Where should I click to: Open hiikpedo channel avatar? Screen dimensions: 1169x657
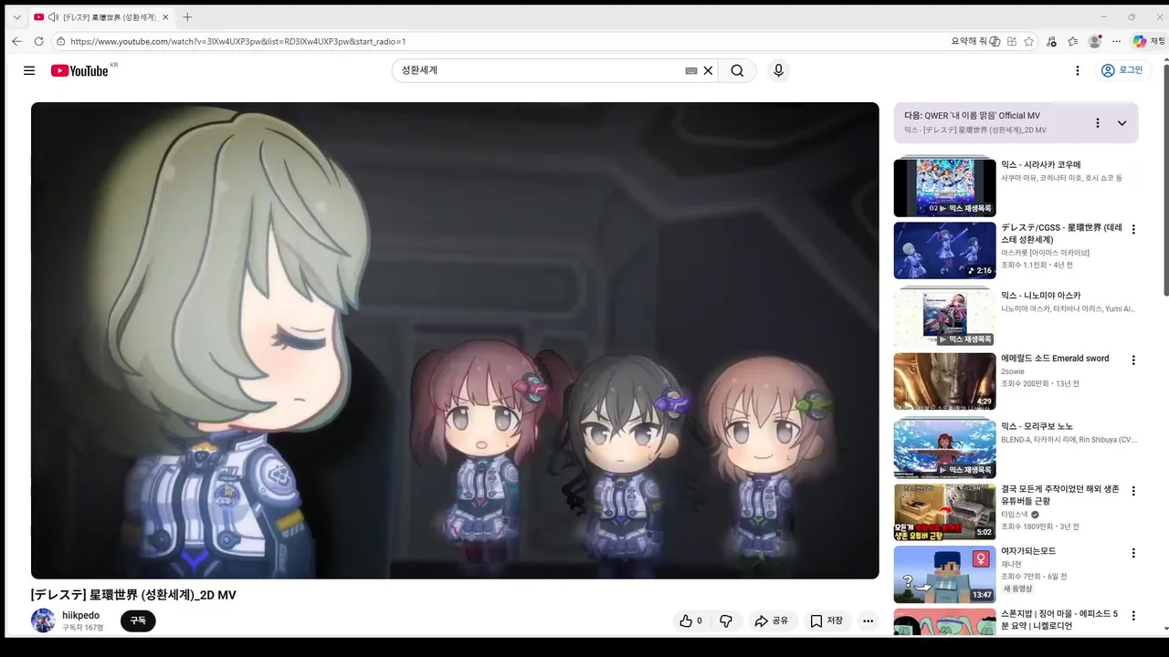(43, 620)
